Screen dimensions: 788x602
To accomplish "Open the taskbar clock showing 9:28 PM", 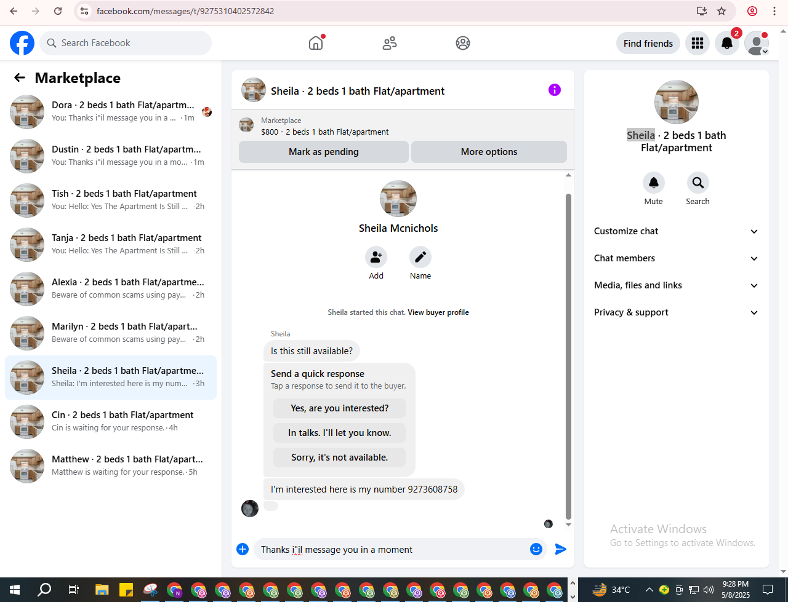I will click(x=736, y=590).
